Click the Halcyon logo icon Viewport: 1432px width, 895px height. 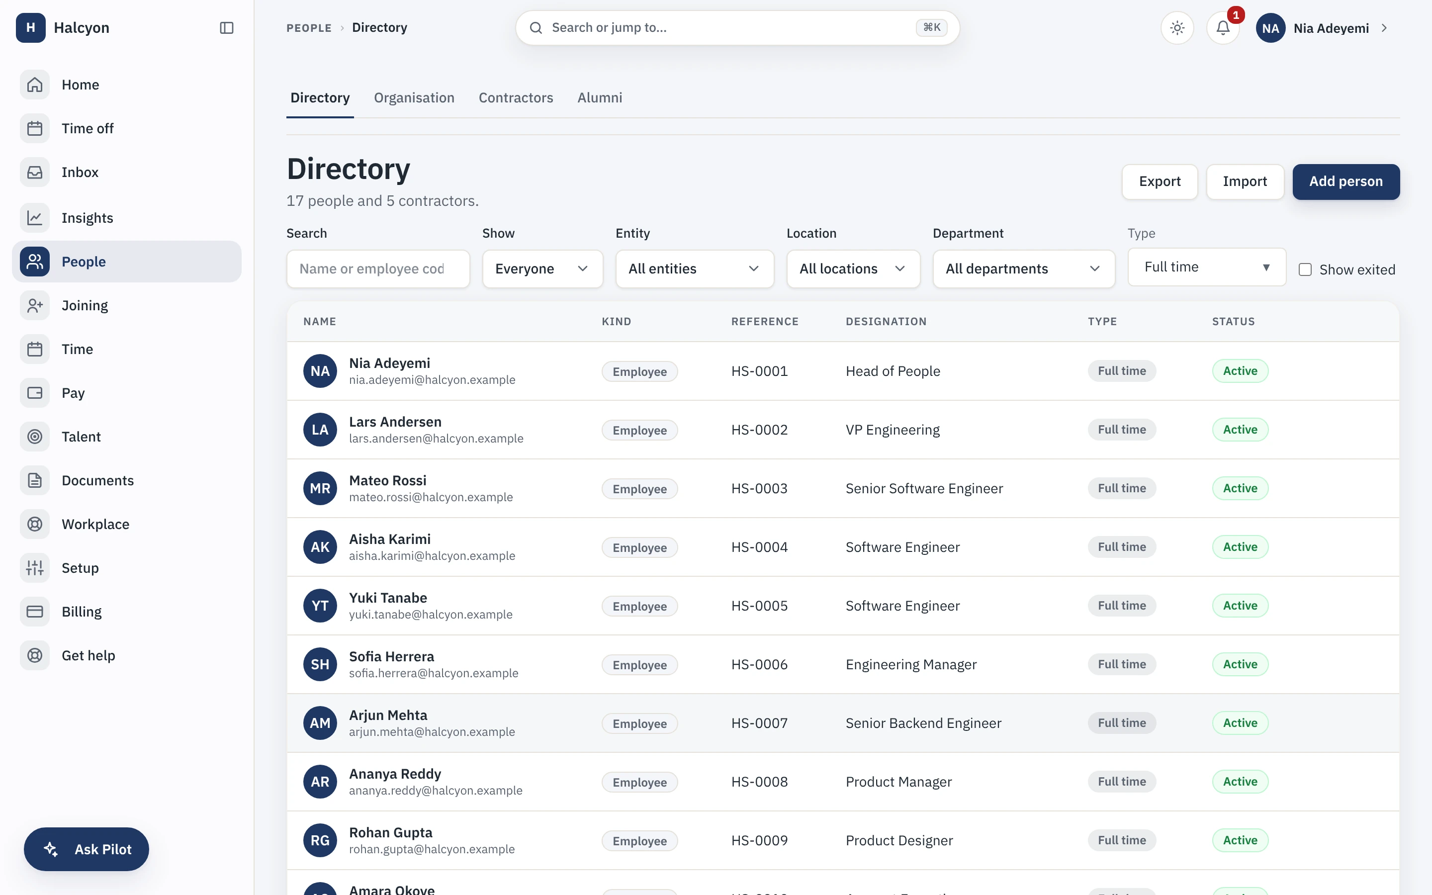[31, 28]
